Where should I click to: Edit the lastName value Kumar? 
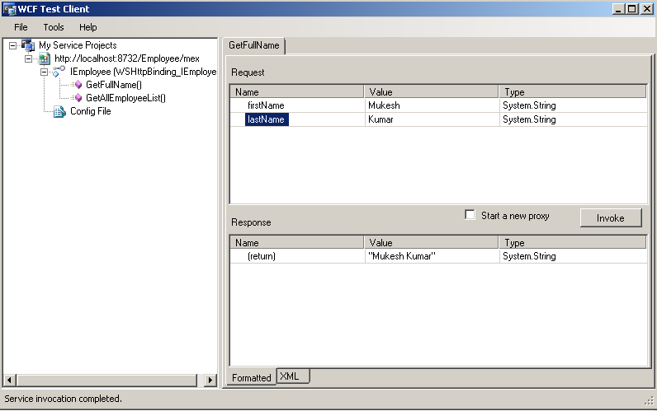432,119
